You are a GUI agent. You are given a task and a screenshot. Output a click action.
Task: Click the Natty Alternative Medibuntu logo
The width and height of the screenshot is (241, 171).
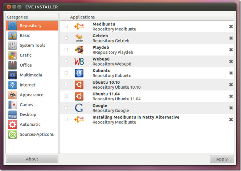[79, 120]
